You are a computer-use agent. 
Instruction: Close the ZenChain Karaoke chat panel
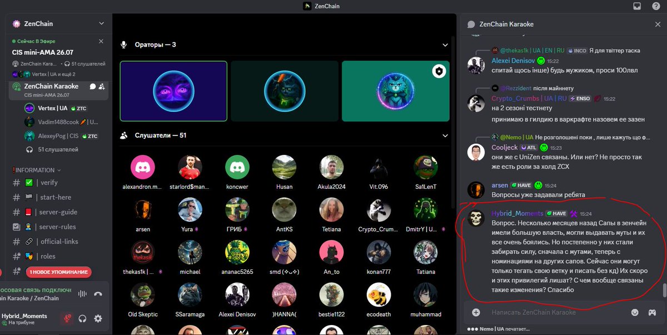pos(658,24)
